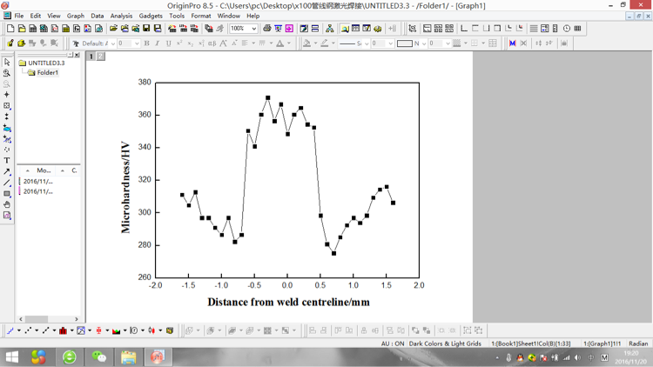
Task: Open the File menu
Action: click(x=19, y=16)
